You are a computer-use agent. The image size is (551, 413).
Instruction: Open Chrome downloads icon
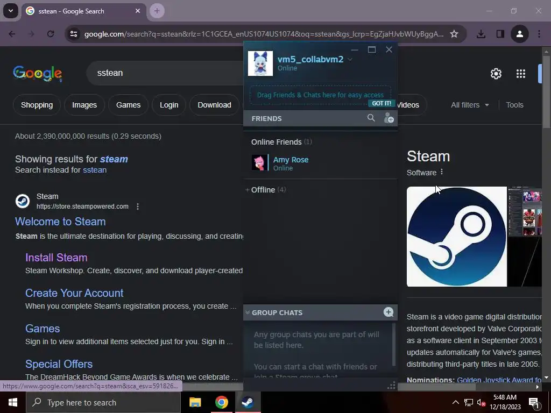[481, 34]
